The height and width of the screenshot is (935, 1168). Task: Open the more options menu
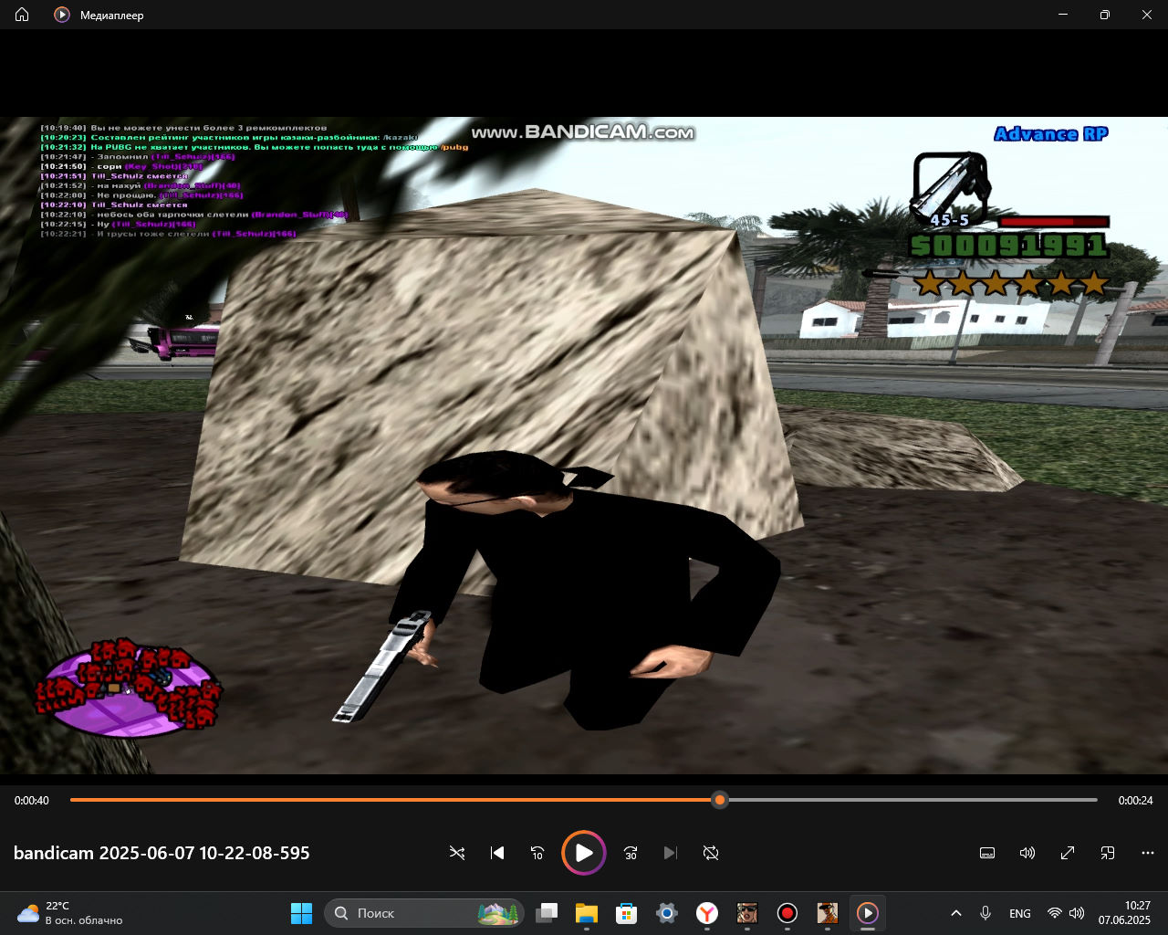pos(1148,853)
